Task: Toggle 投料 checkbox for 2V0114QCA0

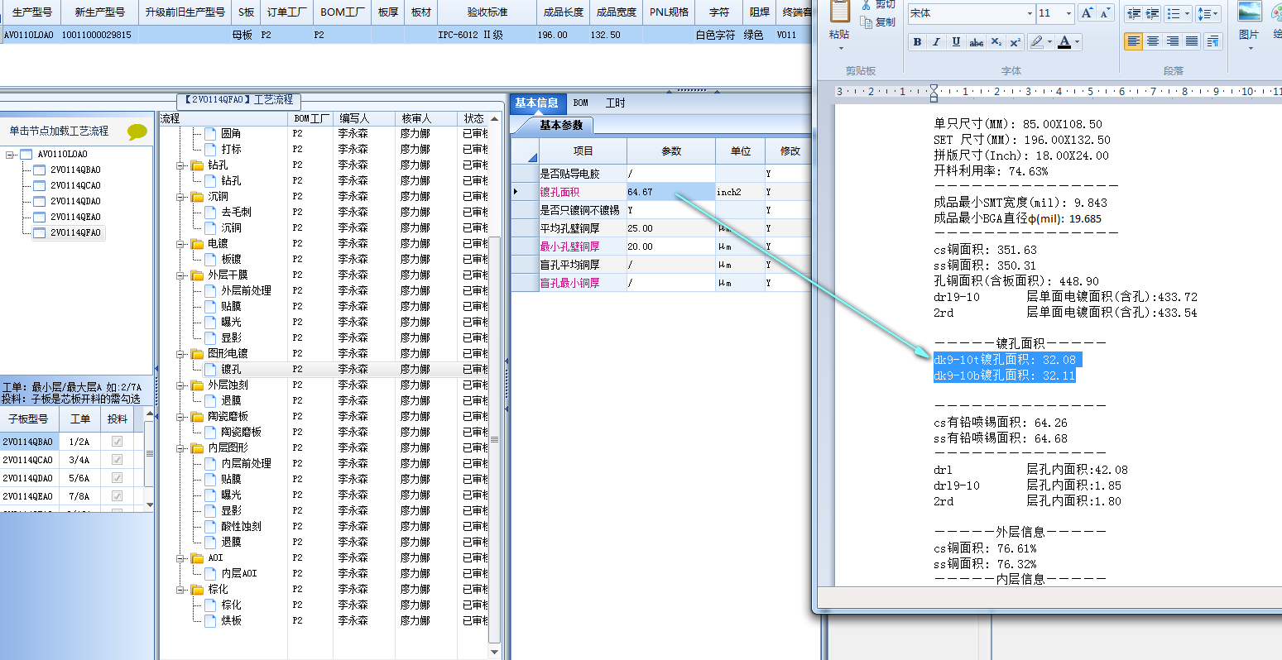Action: tap(117, 460)
